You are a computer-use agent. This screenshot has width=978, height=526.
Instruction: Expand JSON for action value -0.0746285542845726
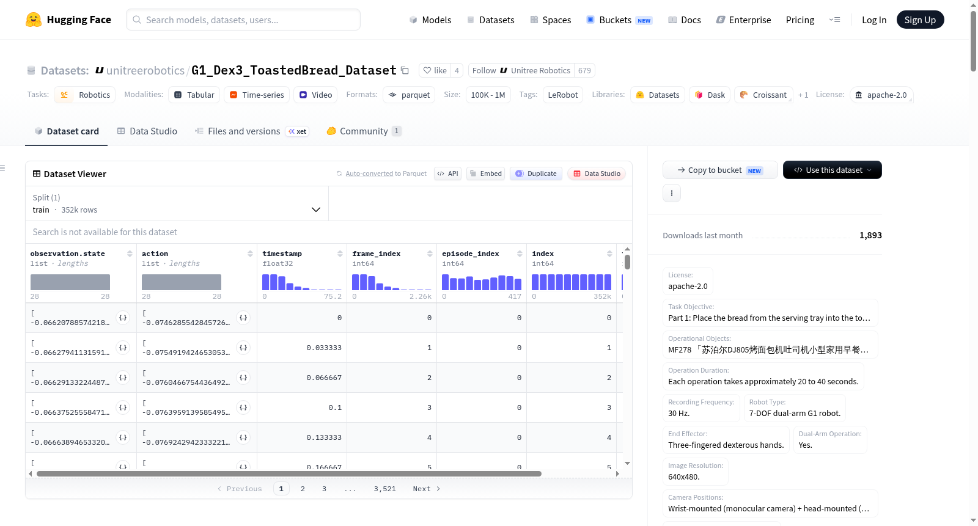click(243, 318)
